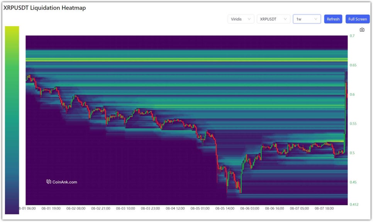Click the 08-06 16:00 time label

[x=275, y=208]
